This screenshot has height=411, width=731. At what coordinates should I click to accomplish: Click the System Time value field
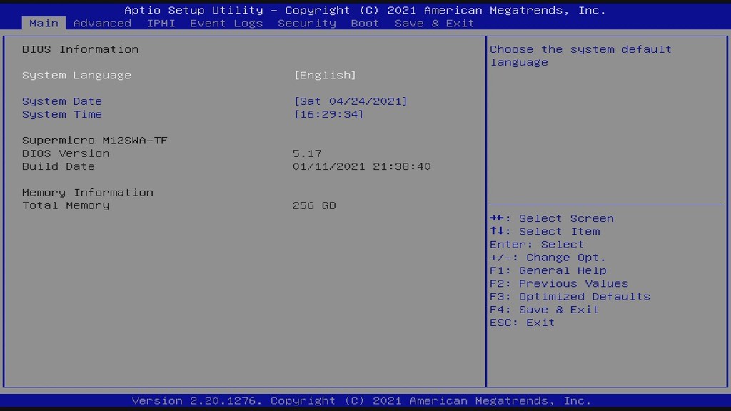tap(328, 114)
